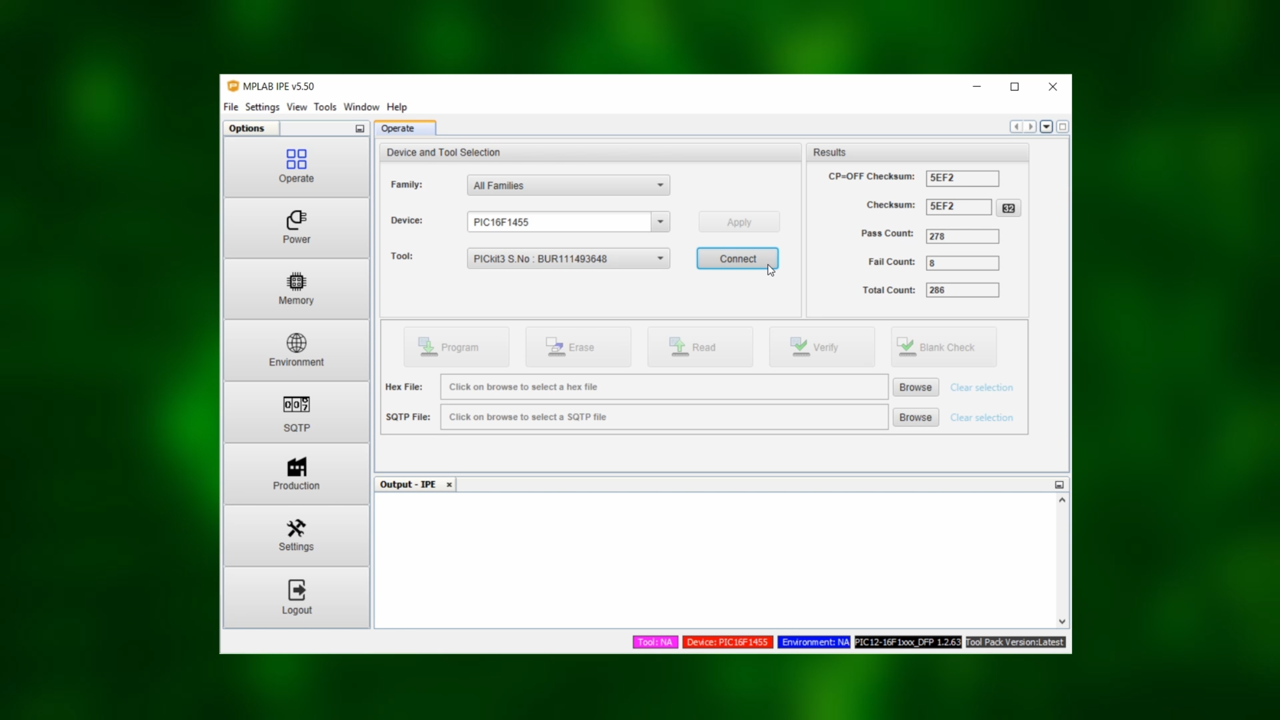
Task: Select the Production factory icon
Action: [x=296, y=467]
